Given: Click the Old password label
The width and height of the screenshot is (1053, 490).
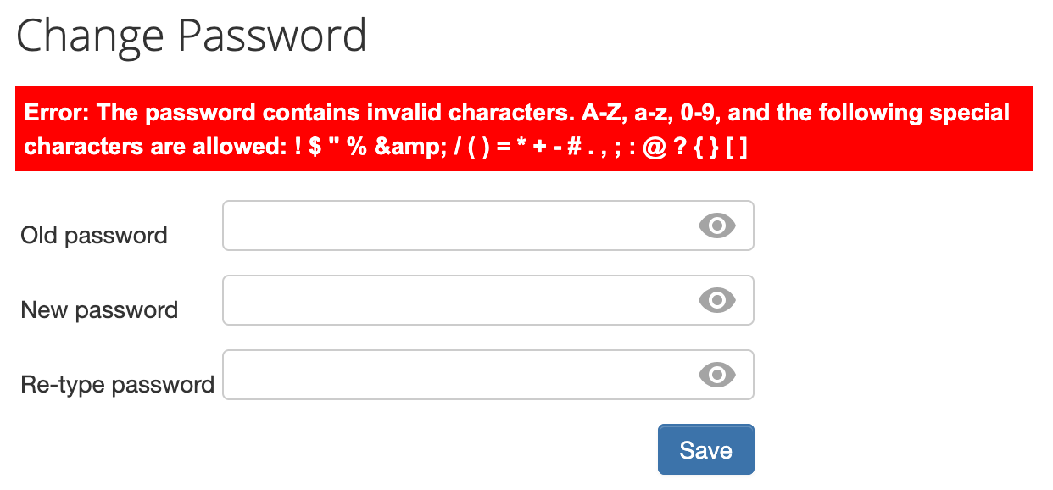Looking at the screenshot, I should point(94,235).
